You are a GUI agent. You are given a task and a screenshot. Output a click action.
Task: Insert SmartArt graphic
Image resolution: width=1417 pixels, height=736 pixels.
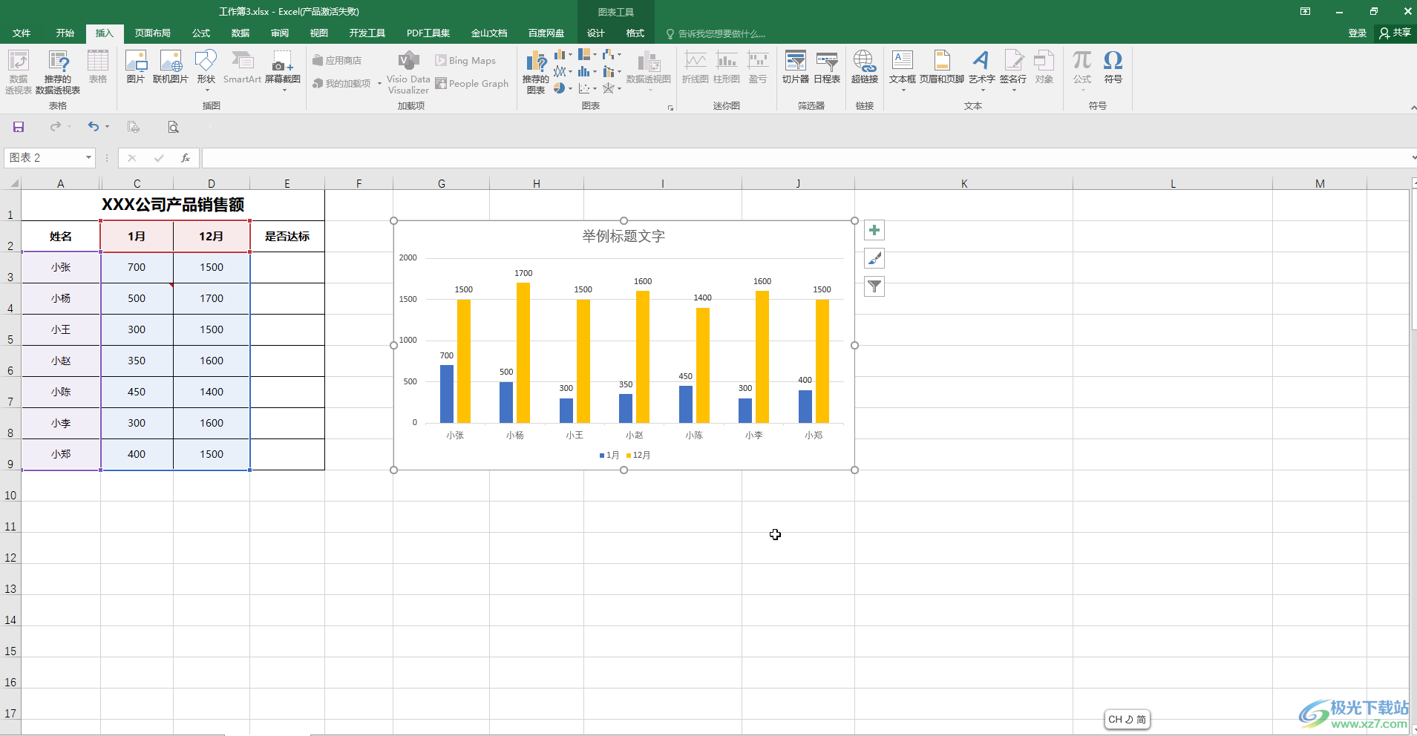[x=242, y=67]
